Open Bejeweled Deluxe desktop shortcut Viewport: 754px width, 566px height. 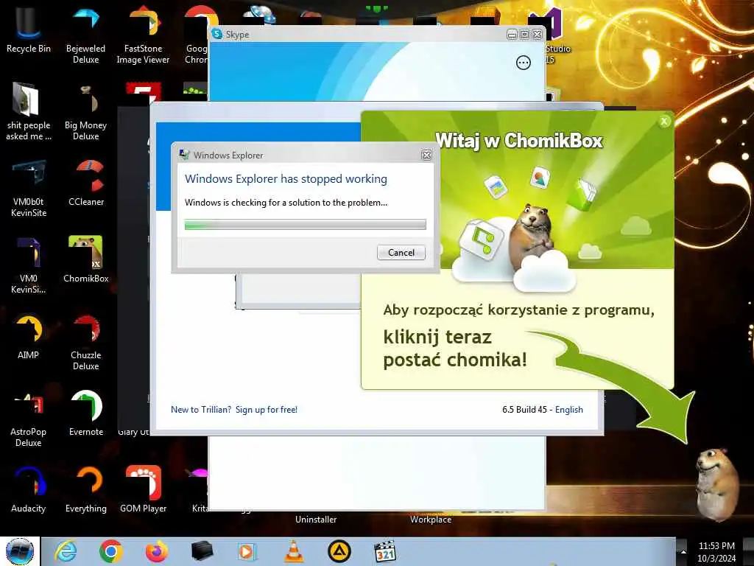point(85,35)
